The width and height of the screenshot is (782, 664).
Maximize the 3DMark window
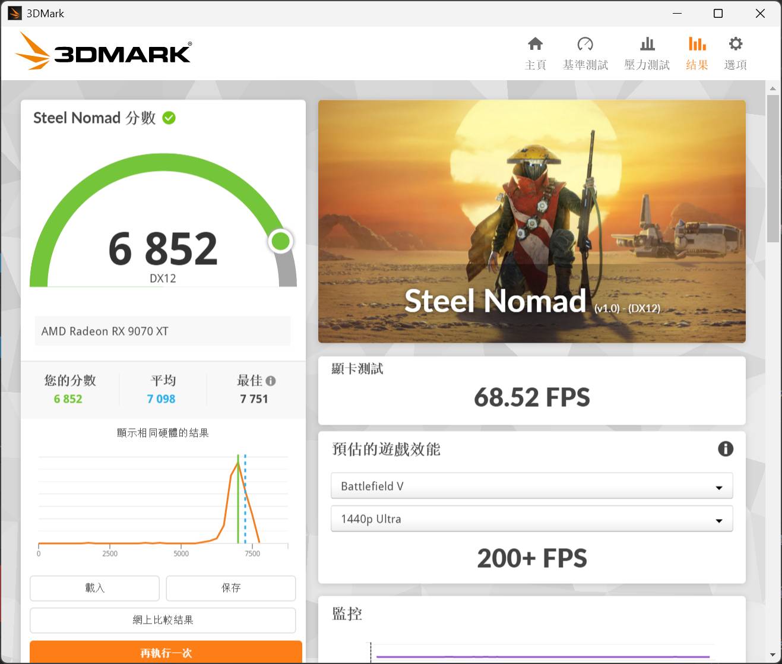point(718,13)
